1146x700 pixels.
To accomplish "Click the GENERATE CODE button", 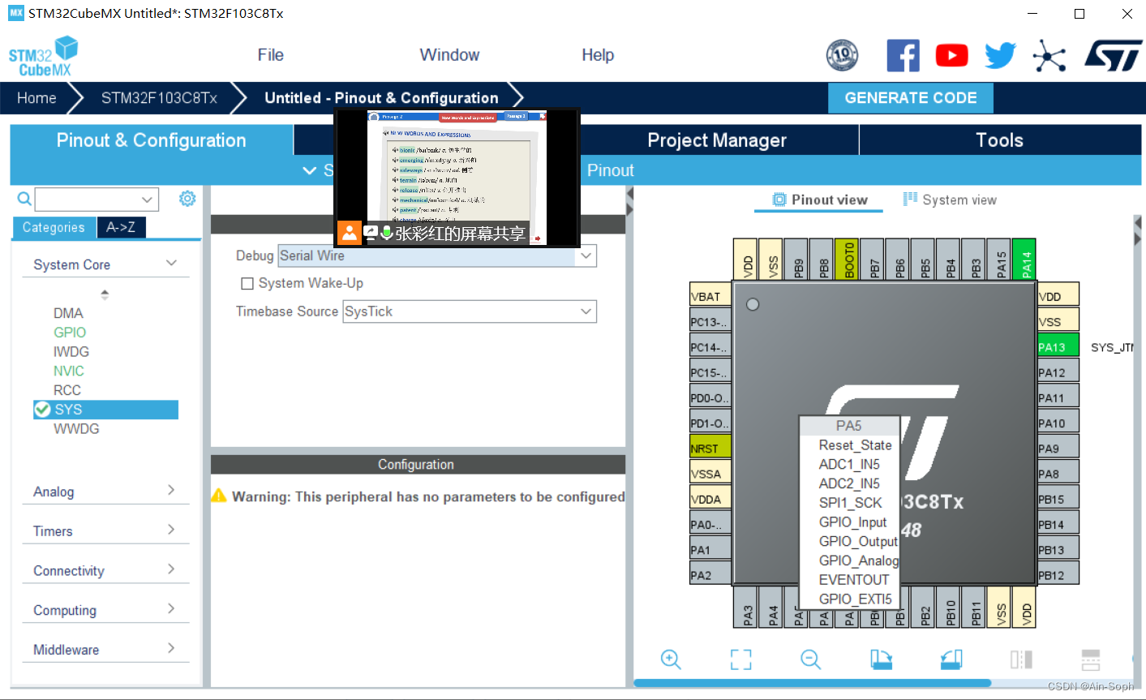I will pyautogui.click(x=911, y=98).
